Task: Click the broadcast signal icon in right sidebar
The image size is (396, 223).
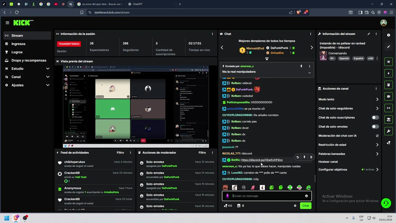Action: (x=389, y=108)
